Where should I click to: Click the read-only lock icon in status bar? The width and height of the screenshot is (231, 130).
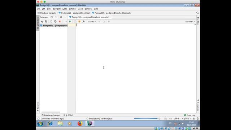click(193, 119)
